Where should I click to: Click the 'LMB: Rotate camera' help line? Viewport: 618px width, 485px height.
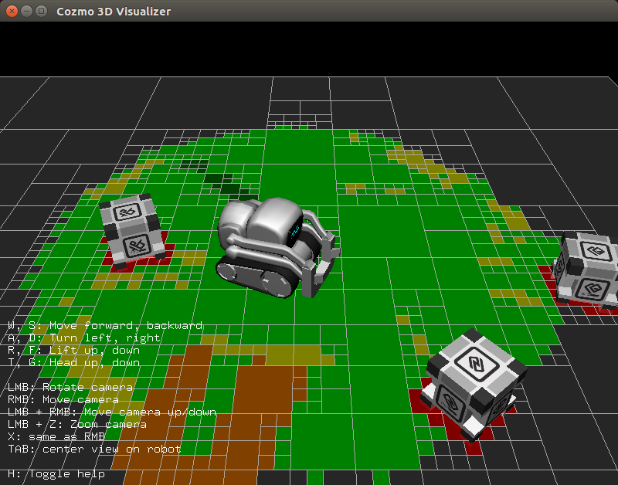pos(70,387)
